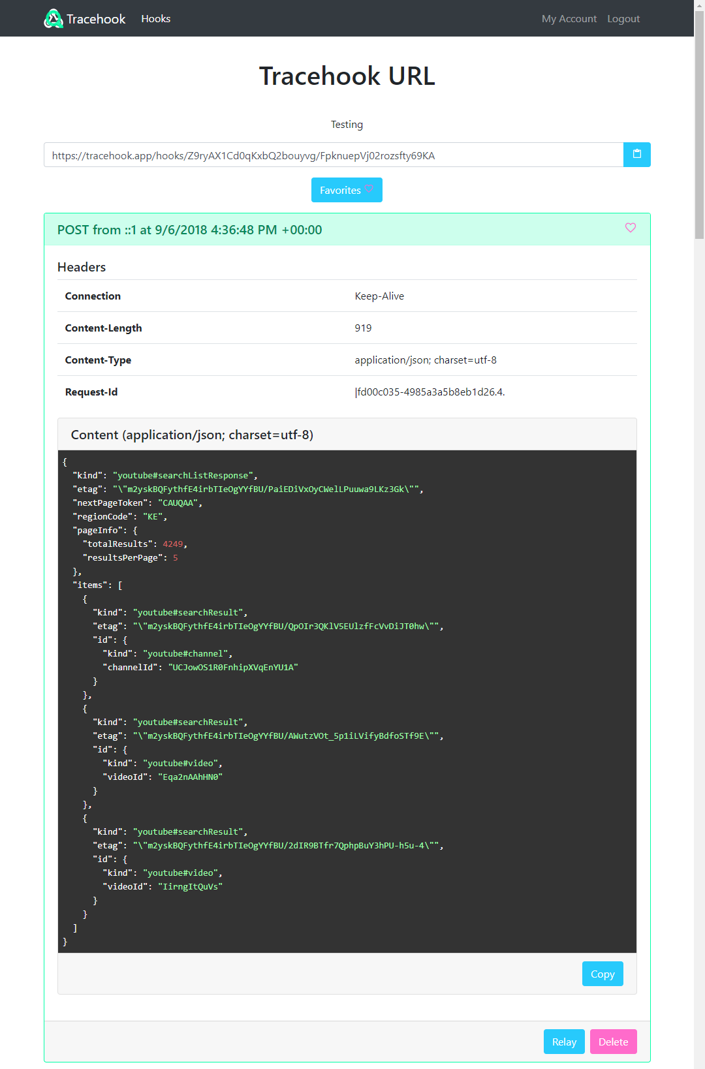Click the Tracehook logo icon
This screenshot has height=1069, width=705.
(x=53, y=19)
